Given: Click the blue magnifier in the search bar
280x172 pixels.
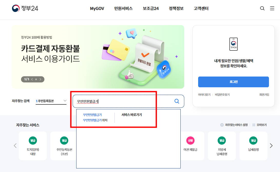Looking at the screenshot, I should [177, 101].
